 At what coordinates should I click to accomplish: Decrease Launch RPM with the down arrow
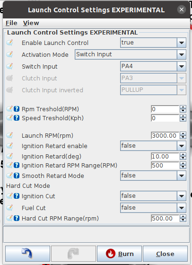click(x=183, y=137)
